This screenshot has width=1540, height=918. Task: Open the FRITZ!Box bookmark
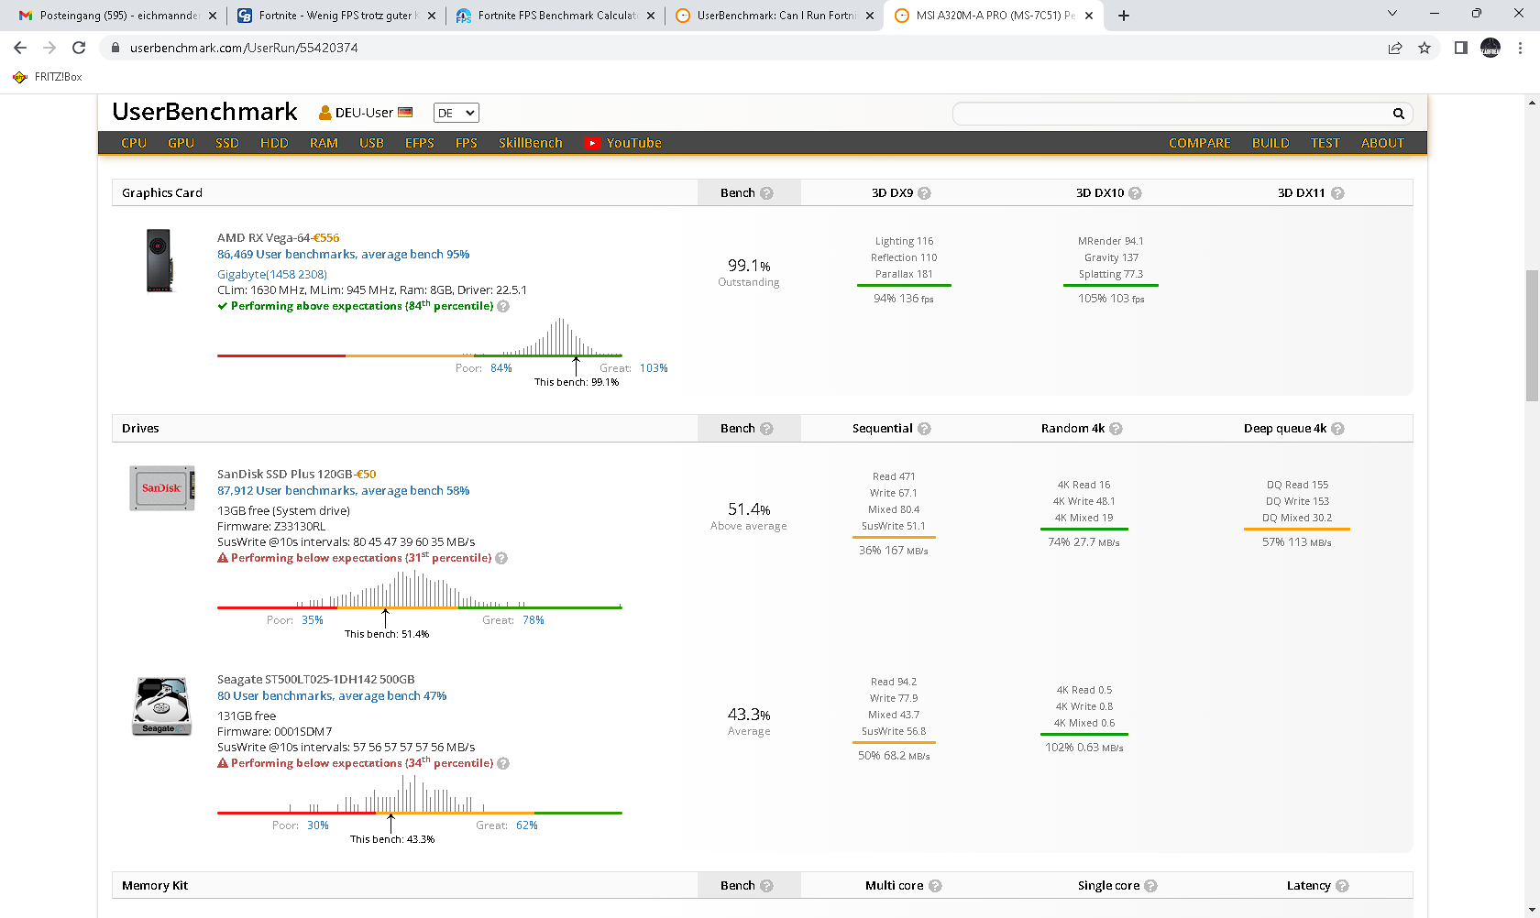point(48,77)
